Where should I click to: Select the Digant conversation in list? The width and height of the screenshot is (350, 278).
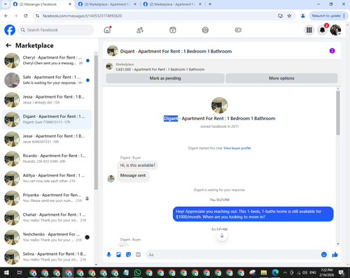coord(47,119)
